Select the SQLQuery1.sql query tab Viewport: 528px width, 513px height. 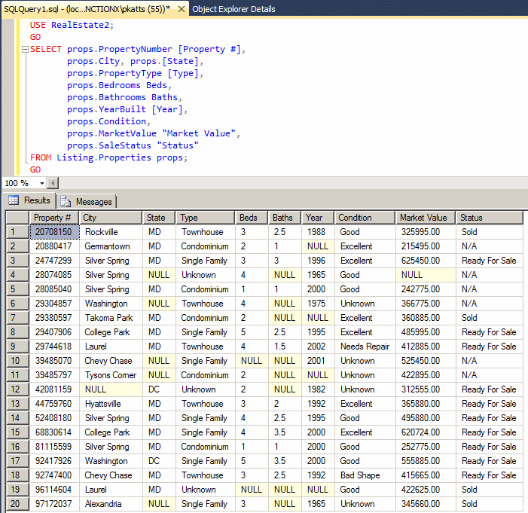coord(87,9)
